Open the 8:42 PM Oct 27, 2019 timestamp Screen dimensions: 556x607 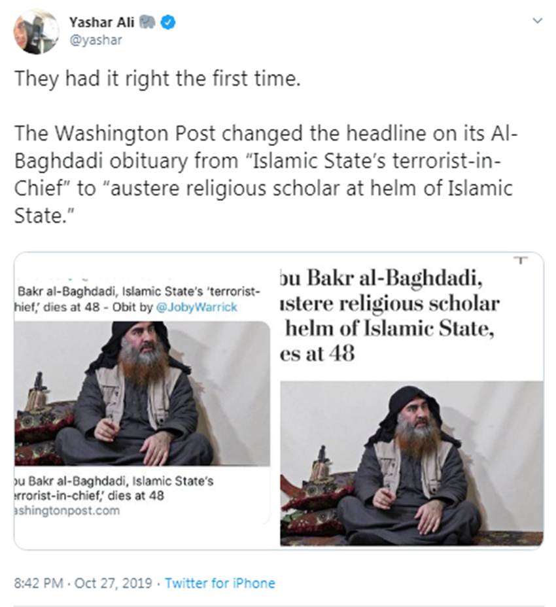(x=83, y=583)
